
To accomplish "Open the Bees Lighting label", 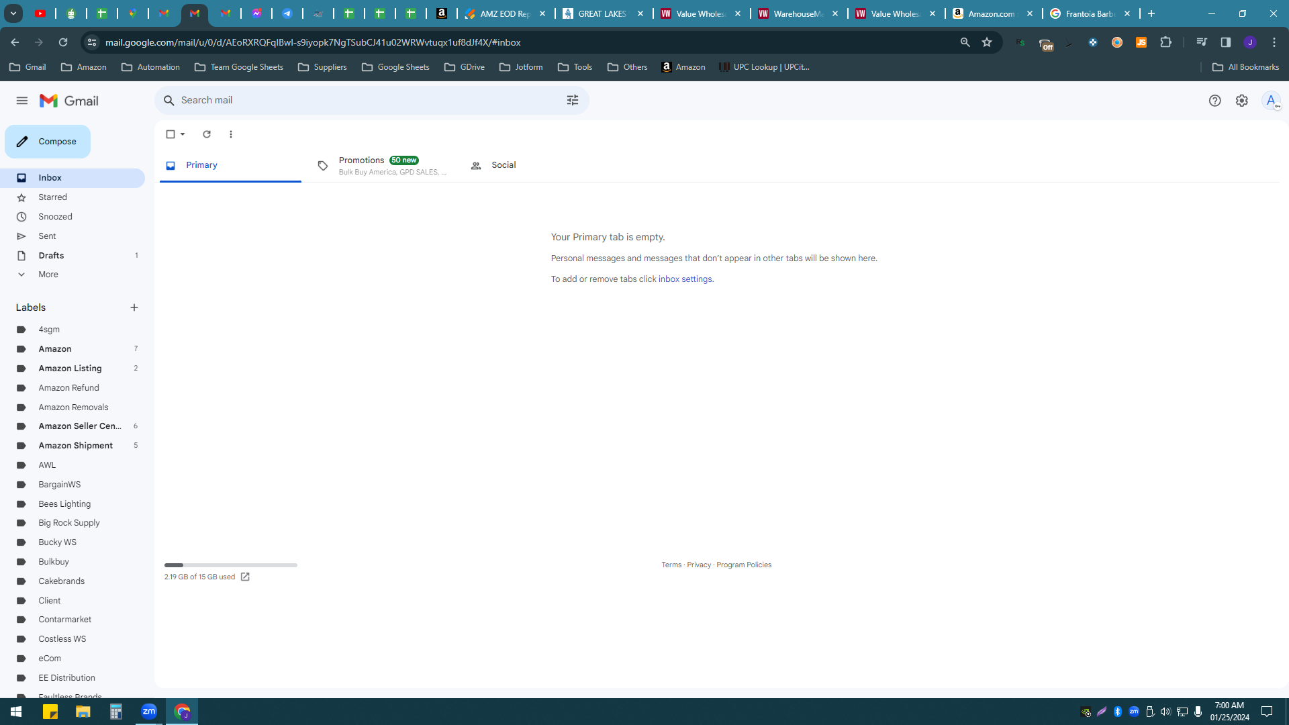I will coord(73,504).
